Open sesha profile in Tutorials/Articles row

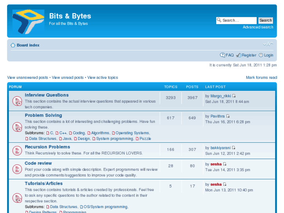216,184
